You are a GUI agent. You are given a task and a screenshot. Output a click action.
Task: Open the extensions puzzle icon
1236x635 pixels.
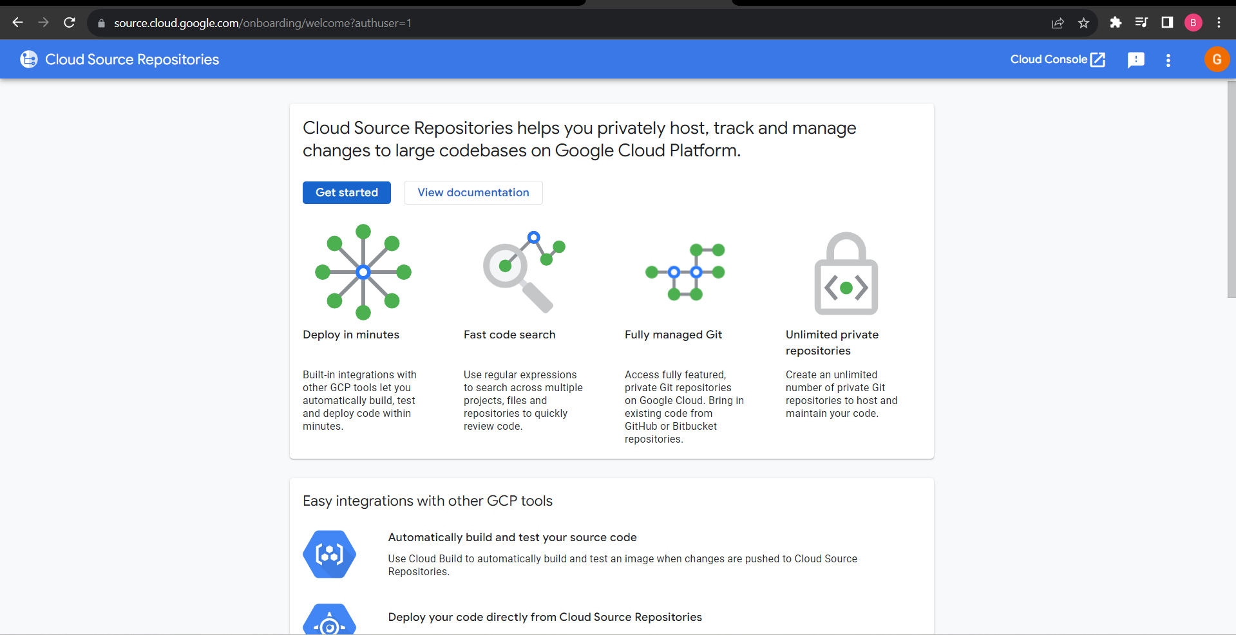pyautogui.click(x=1116, y=23)
